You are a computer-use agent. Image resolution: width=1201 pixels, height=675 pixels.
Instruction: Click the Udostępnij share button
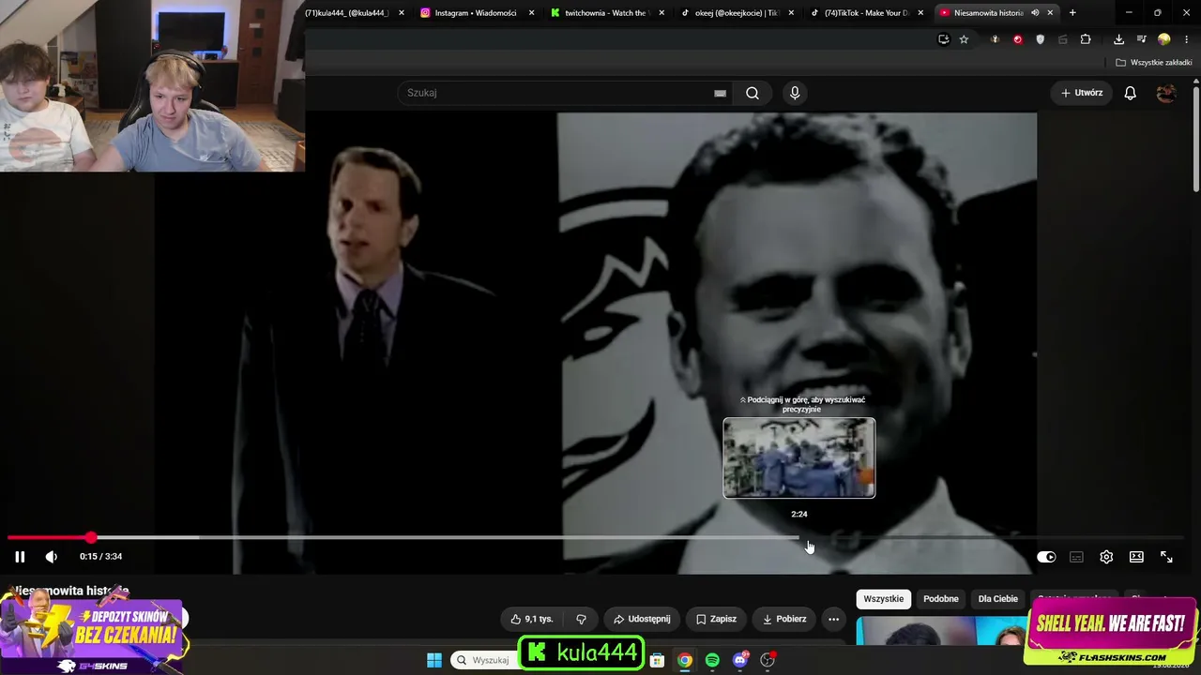click(x=642, y=619)
